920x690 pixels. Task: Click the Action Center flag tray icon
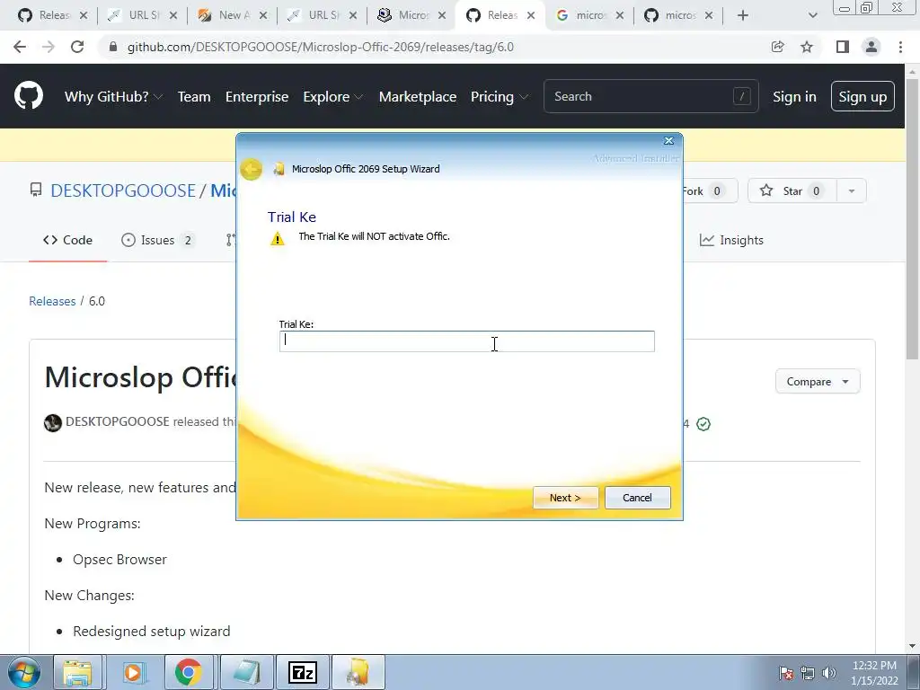tap(786, 673)
